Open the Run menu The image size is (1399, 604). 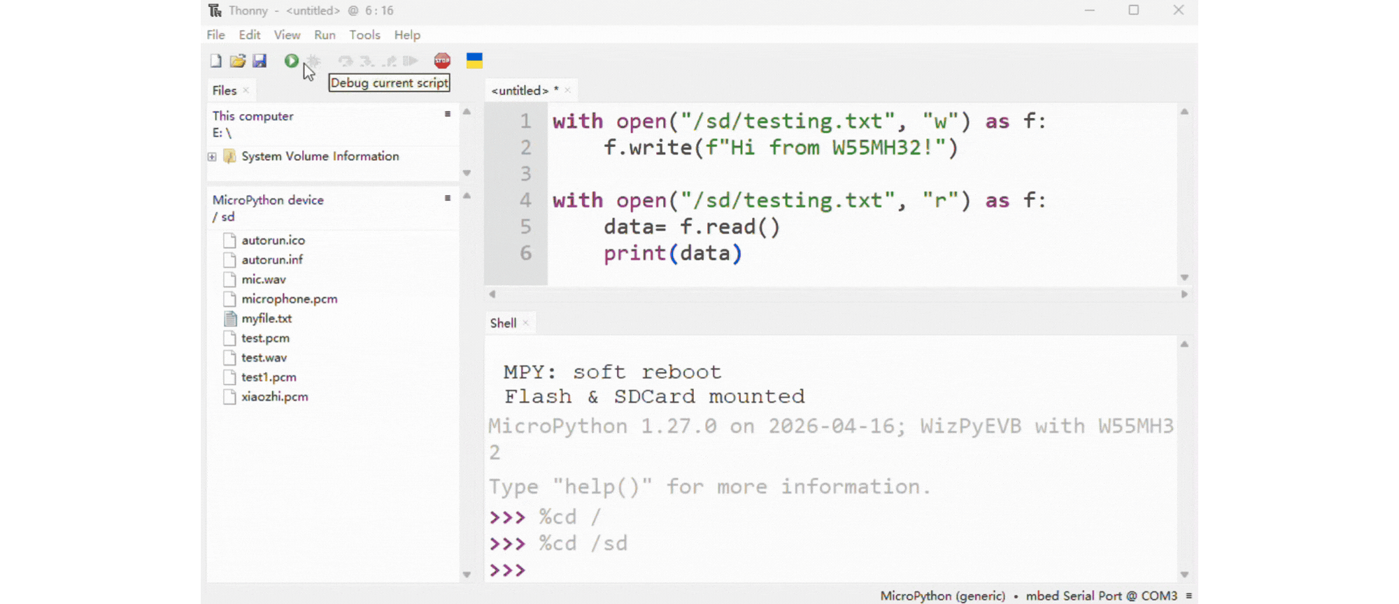[325, 35]
